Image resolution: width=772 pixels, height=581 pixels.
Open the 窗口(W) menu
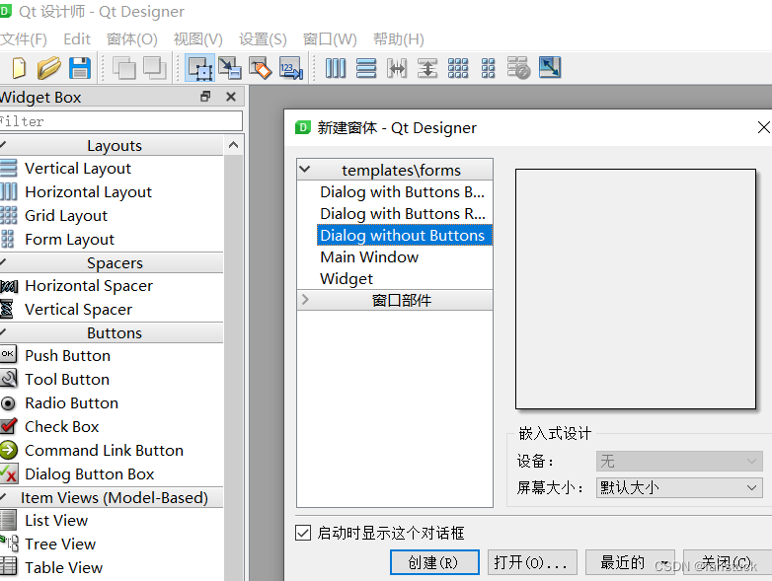330,38
